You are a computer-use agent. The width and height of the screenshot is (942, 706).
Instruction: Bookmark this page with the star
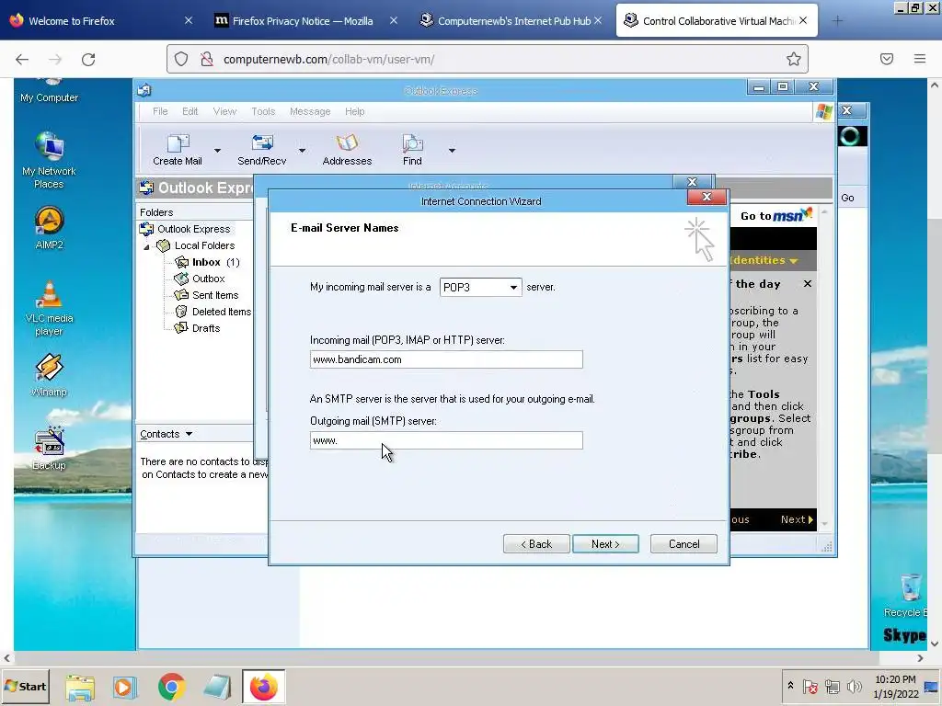(x=794, y=59)
